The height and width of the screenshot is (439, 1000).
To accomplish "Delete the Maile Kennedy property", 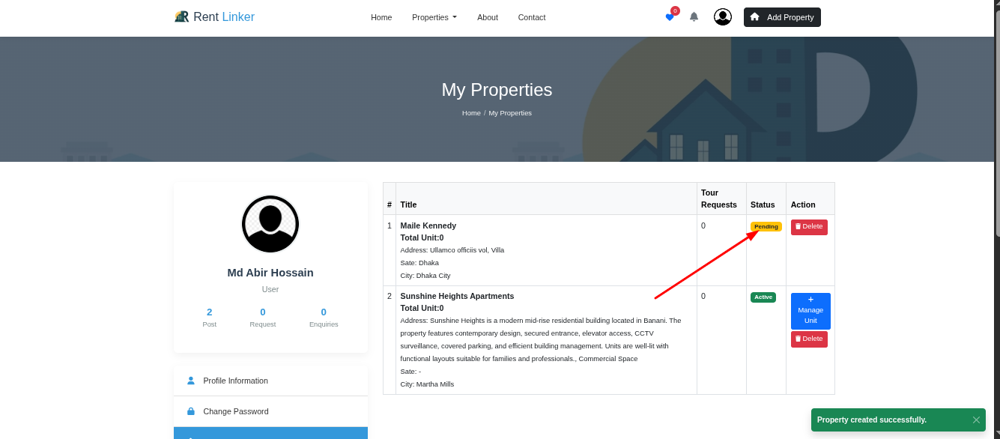I will pyautogui.click(x=809, y=227).
